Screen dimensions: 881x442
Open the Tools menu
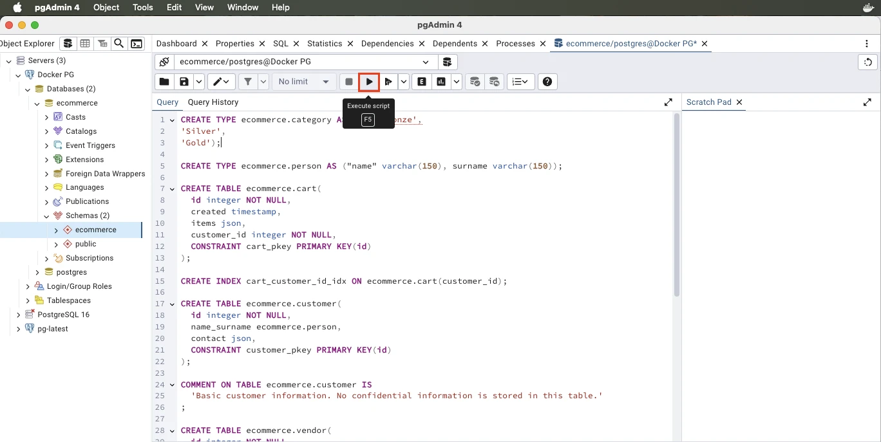tap(143, 8)
